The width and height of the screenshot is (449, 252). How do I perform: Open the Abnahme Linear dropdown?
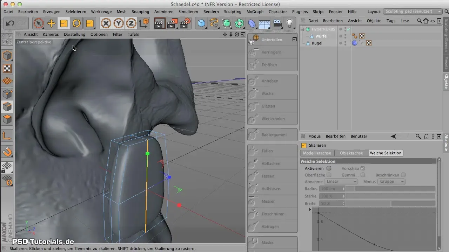[x=341, y=182]
